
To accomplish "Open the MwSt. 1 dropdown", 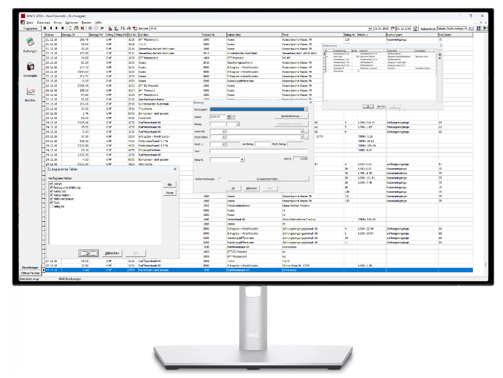I will tap(223, 144).
